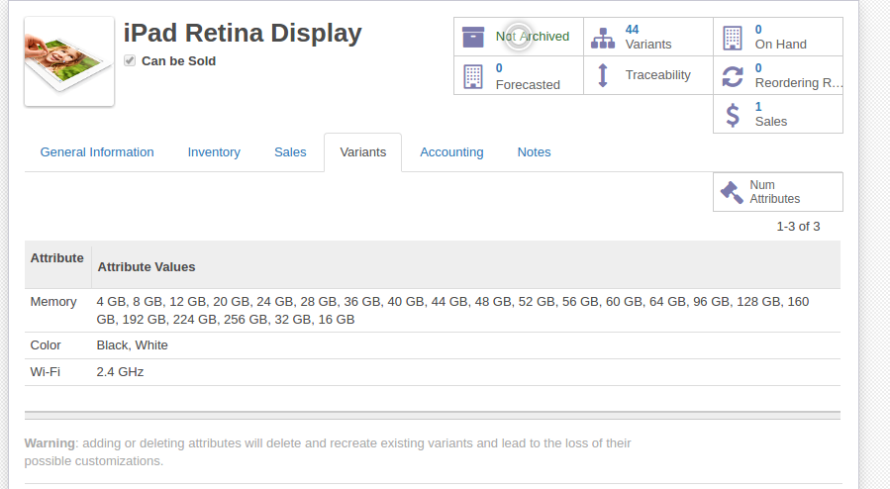This screenshot has height=489, width=890.
Task: Switch to the Inventory tab
Action: (x=214, y=152)
